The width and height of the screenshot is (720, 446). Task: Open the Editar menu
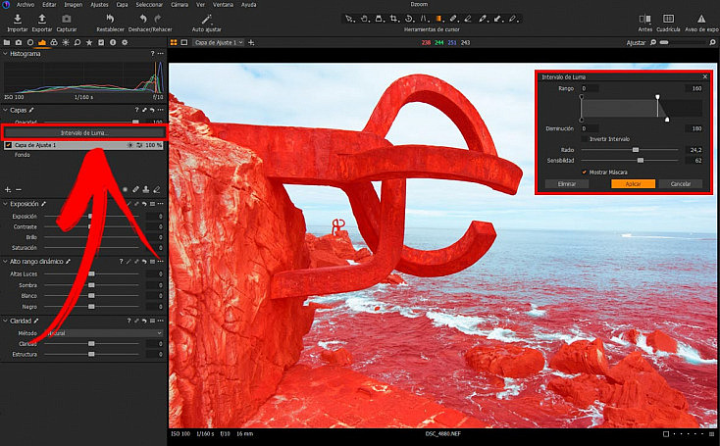coord(49,5)
